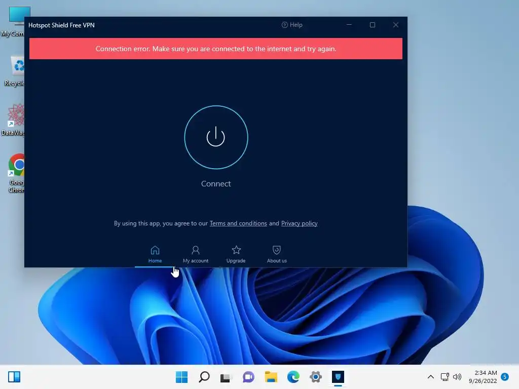Select Hotspot Shield icon in taskbar
The image size is (519, 389).
(338, 377)
